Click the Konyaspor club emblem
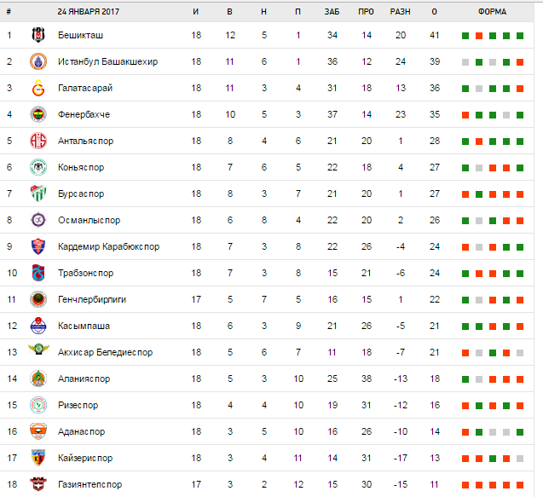Image resolution: width=543 pixels, height=497 pixels. (x=38, y=168)
